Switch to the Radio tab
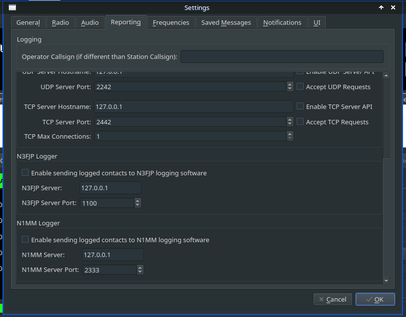Image resolution: width=406 pixels, height=317 pixels. click(x=60, y=22)
